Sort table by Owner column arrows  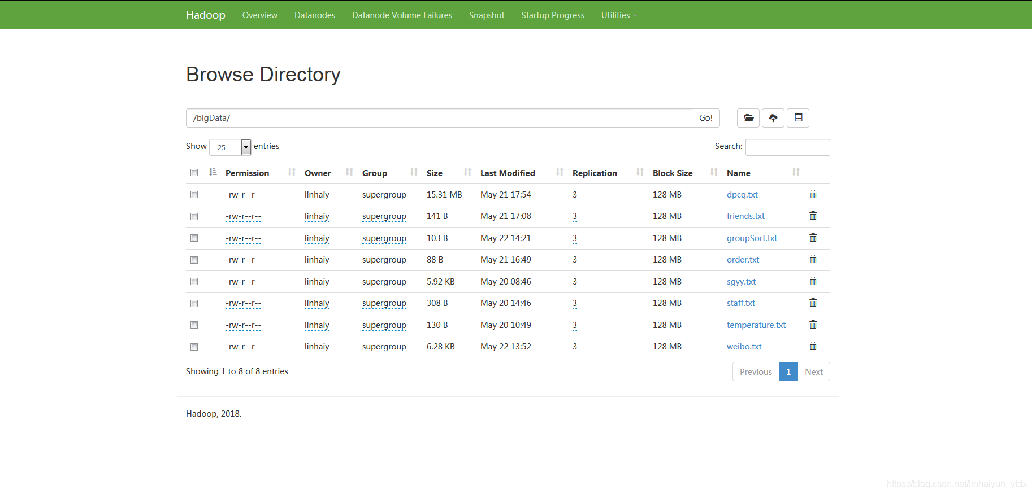[x=349, y=172]
